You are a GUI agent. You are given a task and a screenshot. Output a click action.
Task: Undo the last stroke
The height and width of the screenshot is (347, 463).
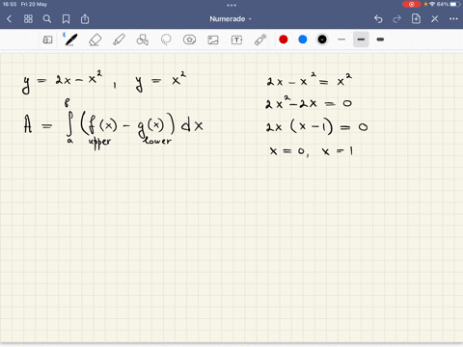[x=378, y=19]
